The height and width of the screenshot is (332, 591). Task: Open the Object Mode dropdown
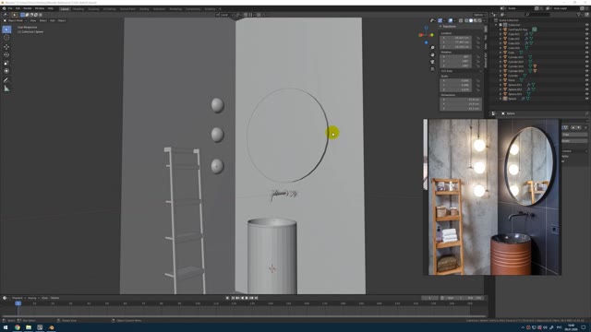point(15,20)
